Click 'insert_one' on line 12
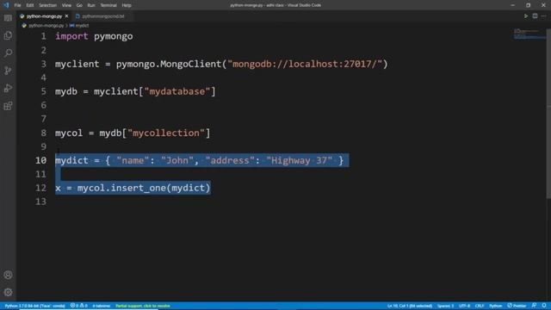Screen dimensions: 551x310 point(139,188)
